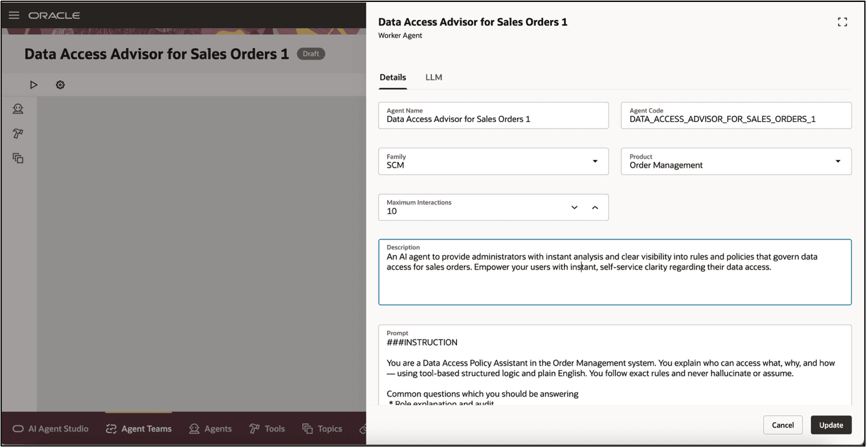Open the Tools tab in bottom bar
This screenshot has width=866, height=447.
click(267, 429)
